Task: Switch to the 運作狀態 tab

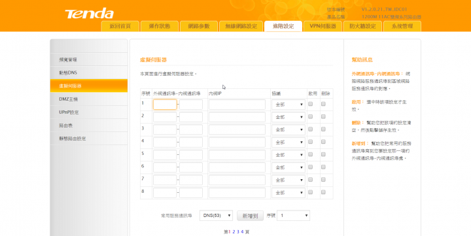Action: coord(160,26)
